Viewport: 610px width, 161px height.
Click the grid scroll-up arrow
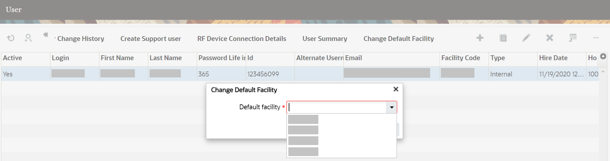[603, 72]
